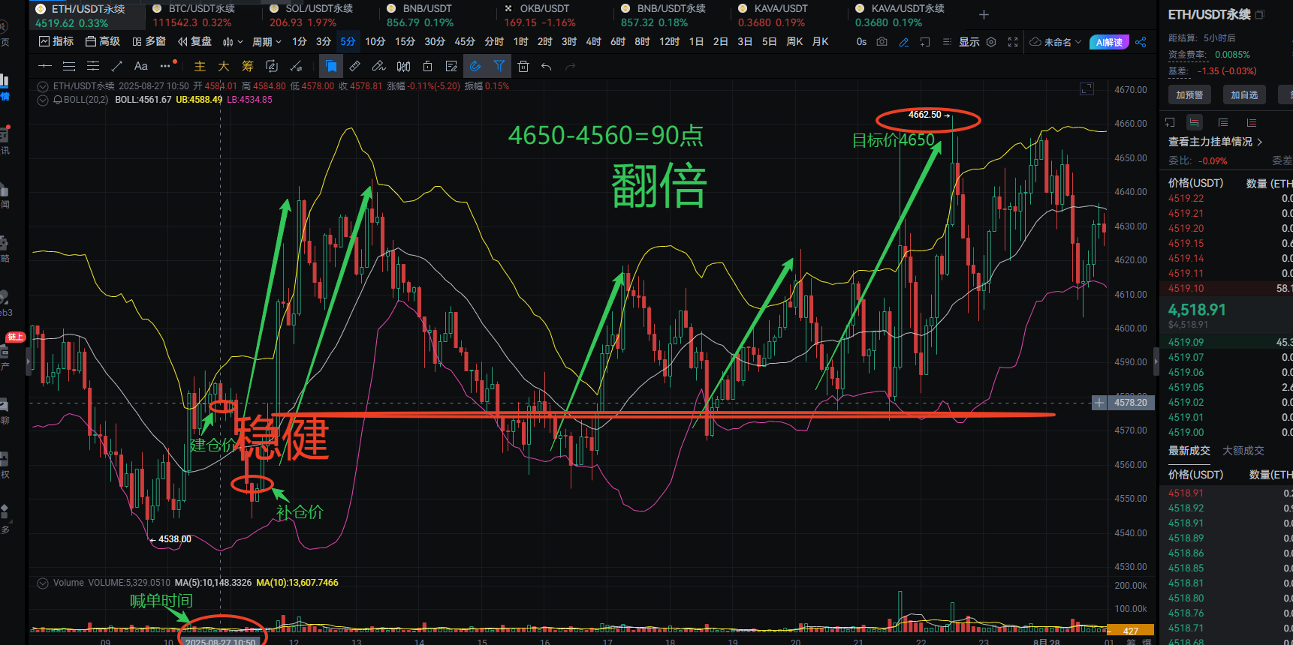Click the 加预警 add alert button
The image size is (1293, 645).
pos(1189,94)
